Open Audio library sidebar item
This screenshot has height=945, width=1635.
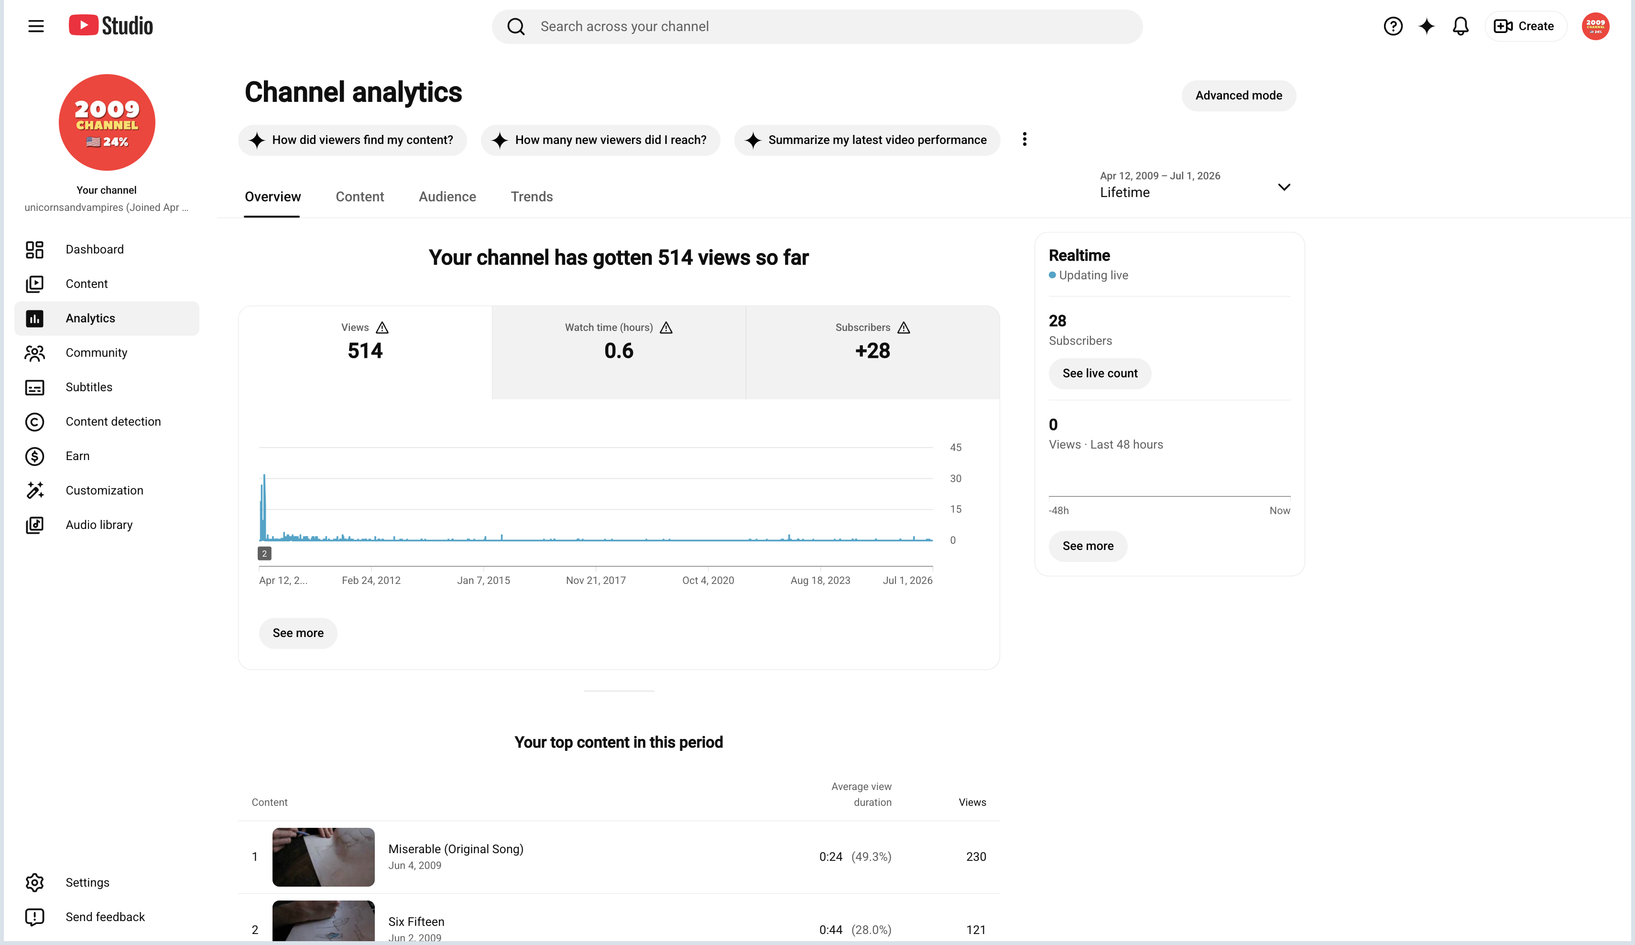107,525
